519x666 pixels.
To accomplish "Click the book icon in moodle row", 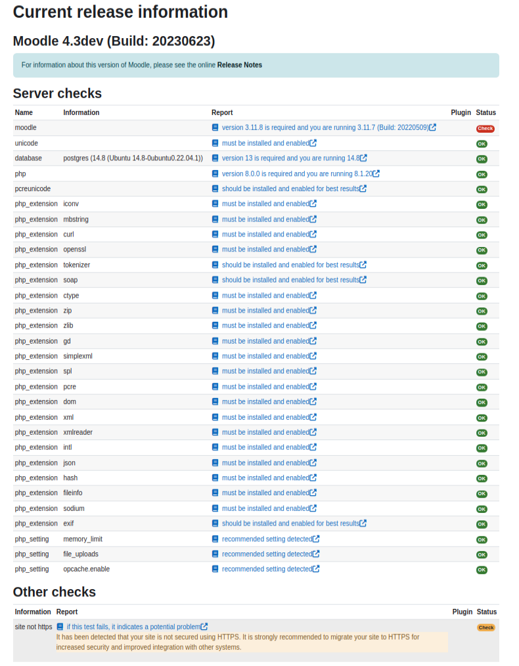I will pos(215,127).
